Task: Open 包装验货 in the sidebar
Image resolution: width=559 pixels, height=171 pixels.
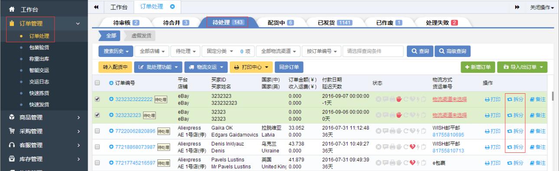Action: [x=39, y=47]
